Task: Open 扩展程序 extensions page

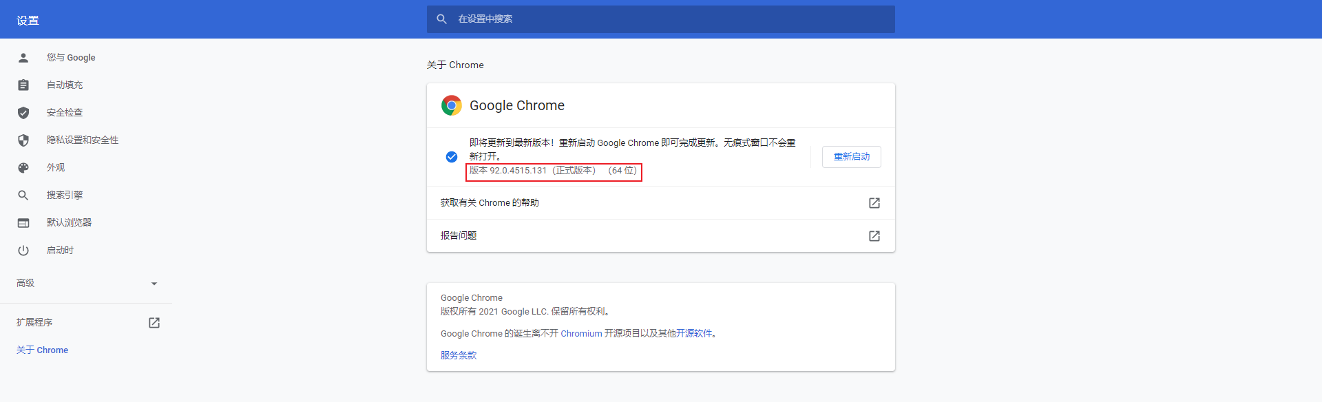Action: [34, 323]
